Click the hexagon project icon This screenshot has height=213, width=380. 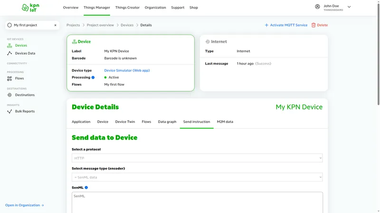pyautogui.click(x=9, y=25)
